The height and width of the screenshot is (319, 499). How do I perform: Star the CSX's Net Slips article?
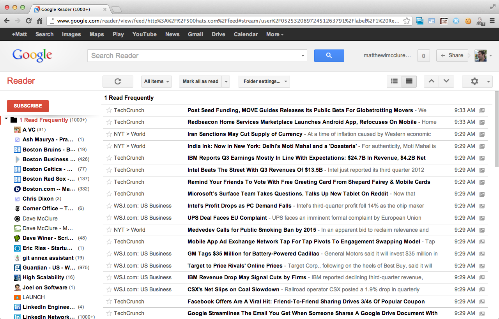click(109, 289)
